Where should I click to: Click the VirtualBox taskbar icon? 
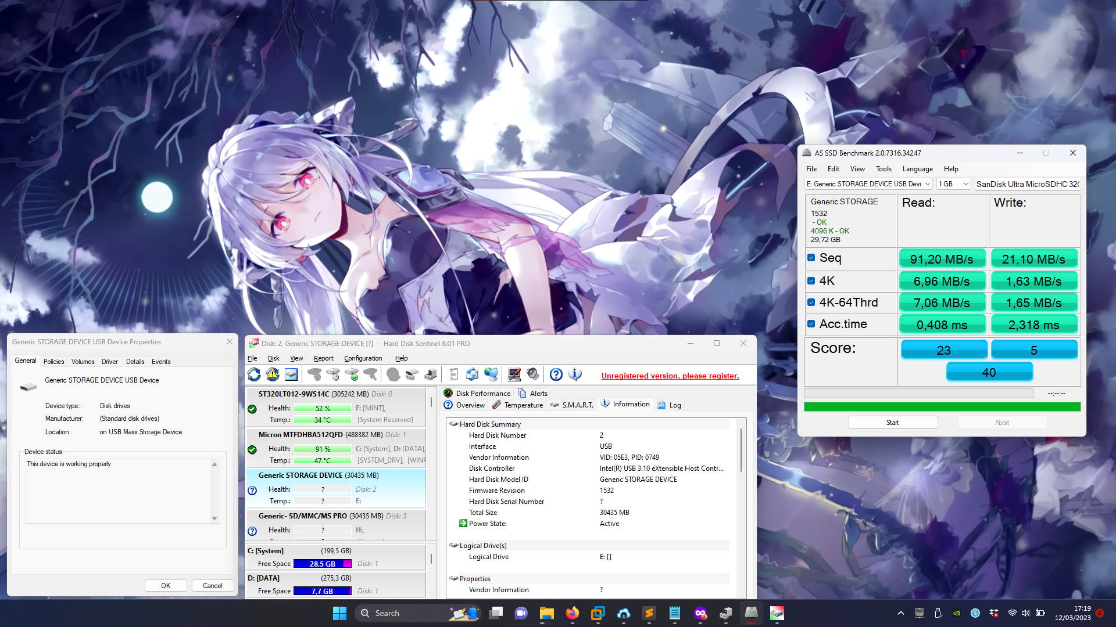pos(598,613)
